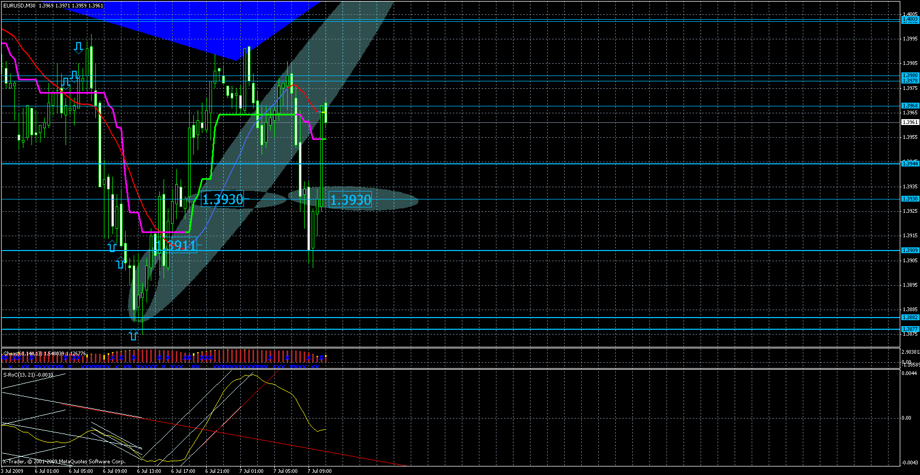Click the 6 Jul 13:00 time axis label

pyautogui.click(x=149, y=471)
